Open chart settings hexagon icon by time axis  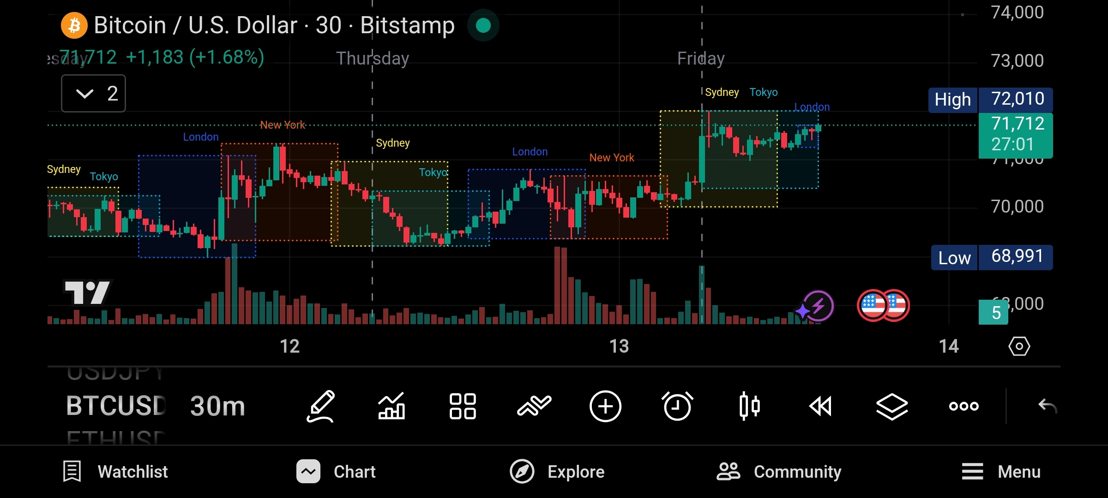pyautogui.click(x=1019, y=346)
